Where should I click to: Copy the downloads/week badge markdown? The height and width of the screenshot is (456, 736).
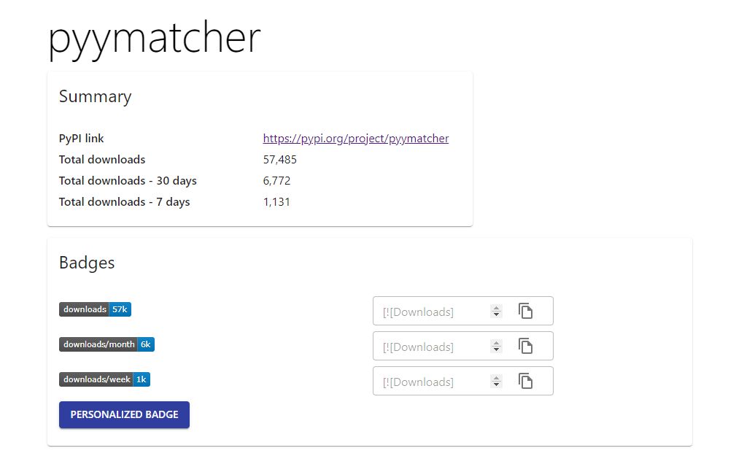[525, 381]
